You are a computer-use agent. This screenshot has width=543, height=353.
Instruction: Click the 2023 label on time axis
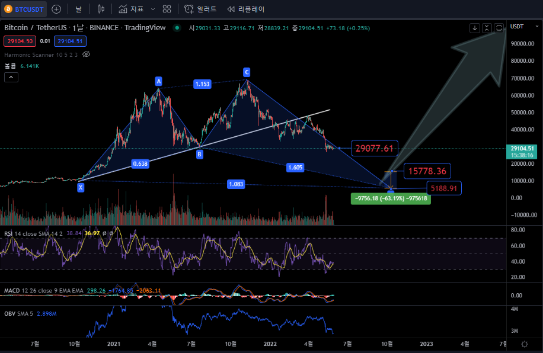point(426,344)
